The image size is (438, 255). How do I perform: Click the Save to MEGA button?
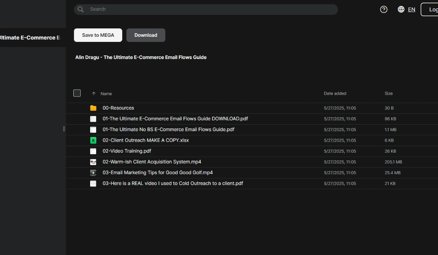click(x=98, y=35)
